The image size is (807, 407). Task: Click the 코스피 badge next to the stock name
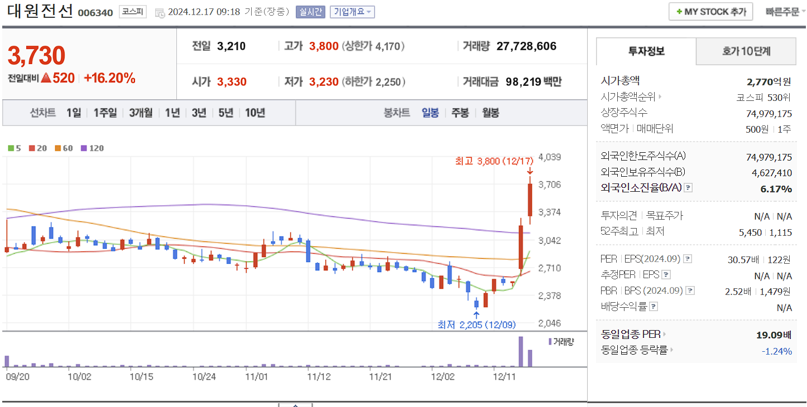[x=132, y=12]
